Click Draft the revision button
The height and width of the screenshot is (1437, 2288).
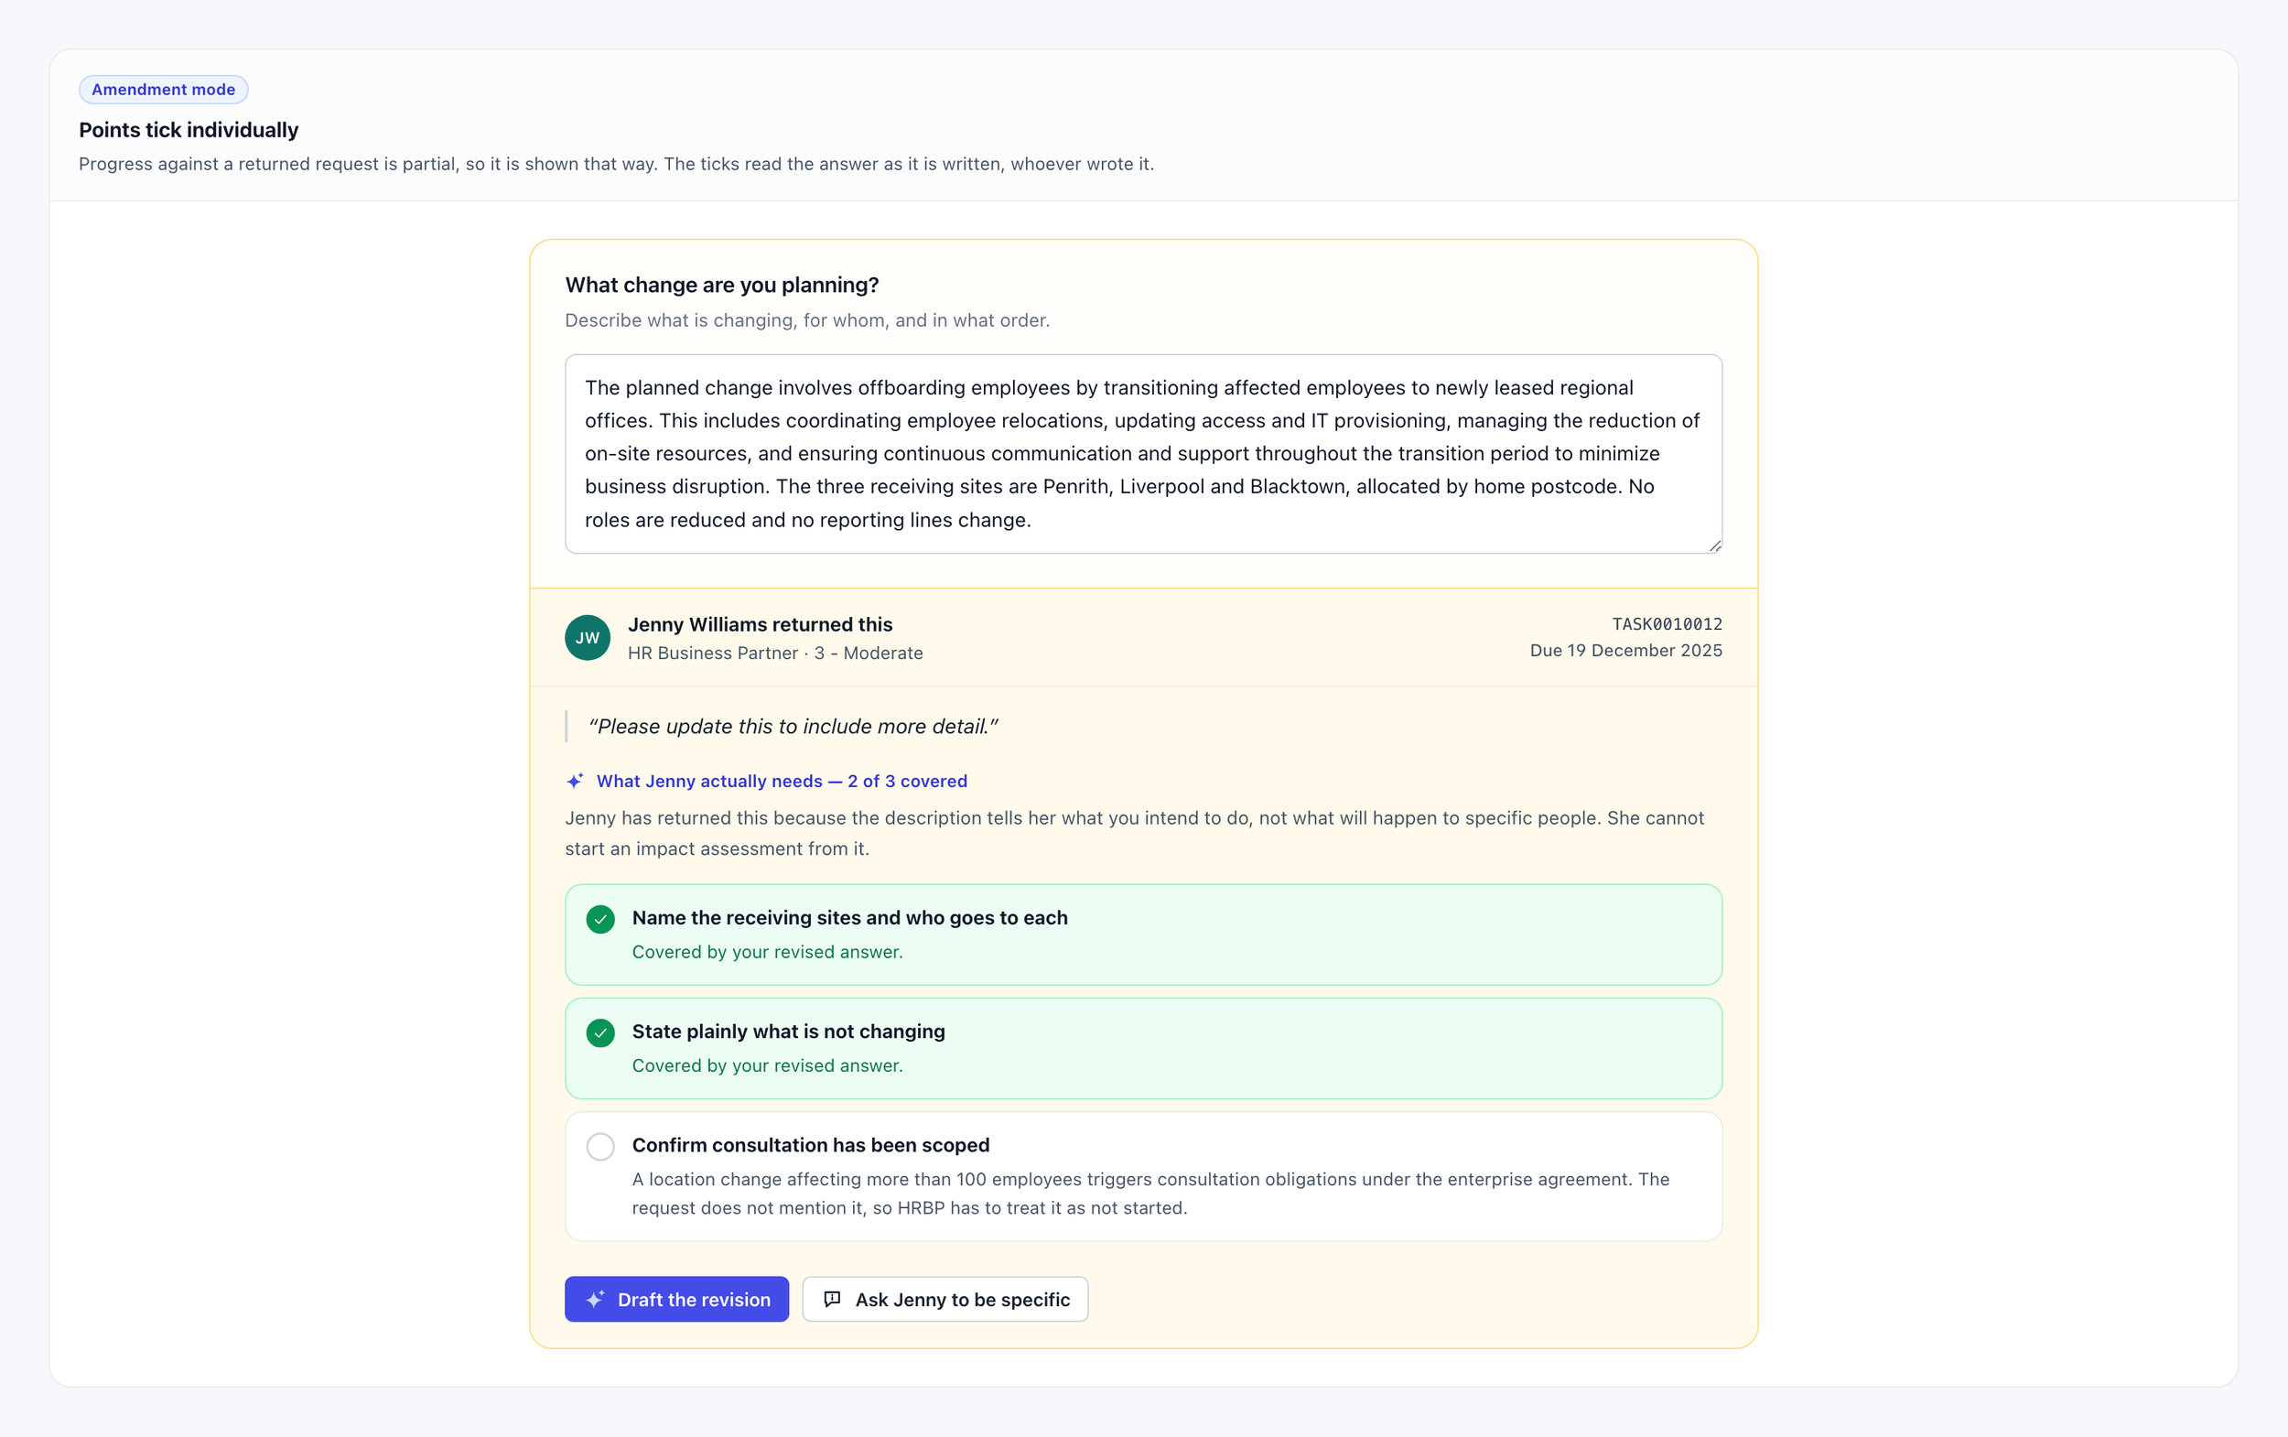[676, 1299]
